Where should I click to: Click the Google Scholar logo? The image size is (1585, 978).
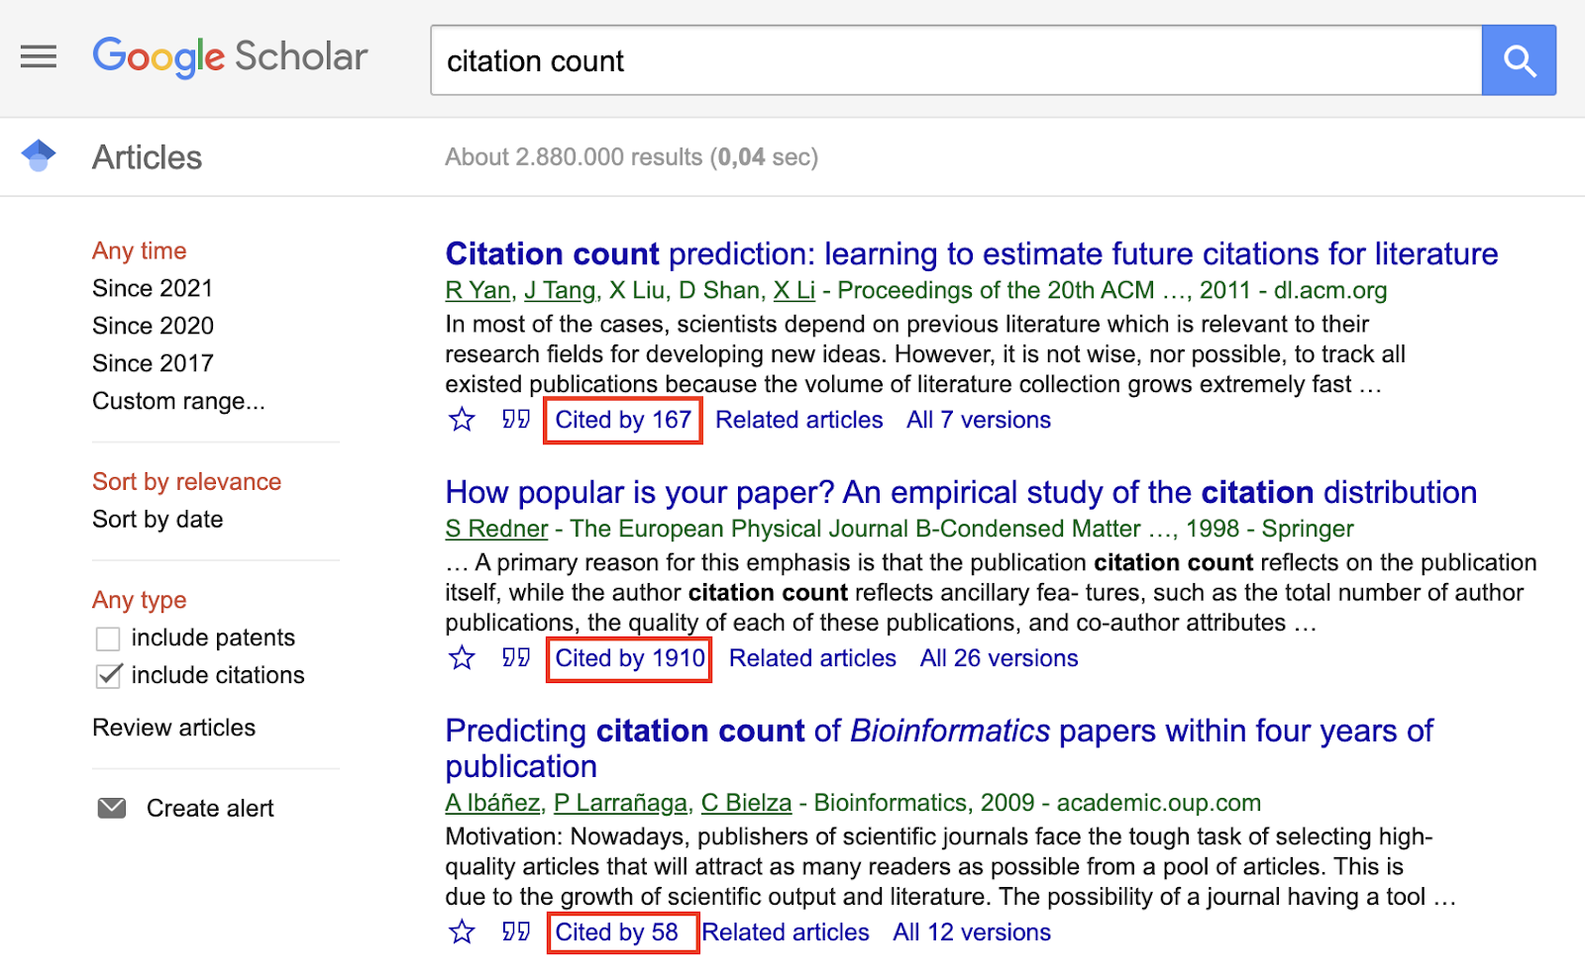tap(230, 57)
